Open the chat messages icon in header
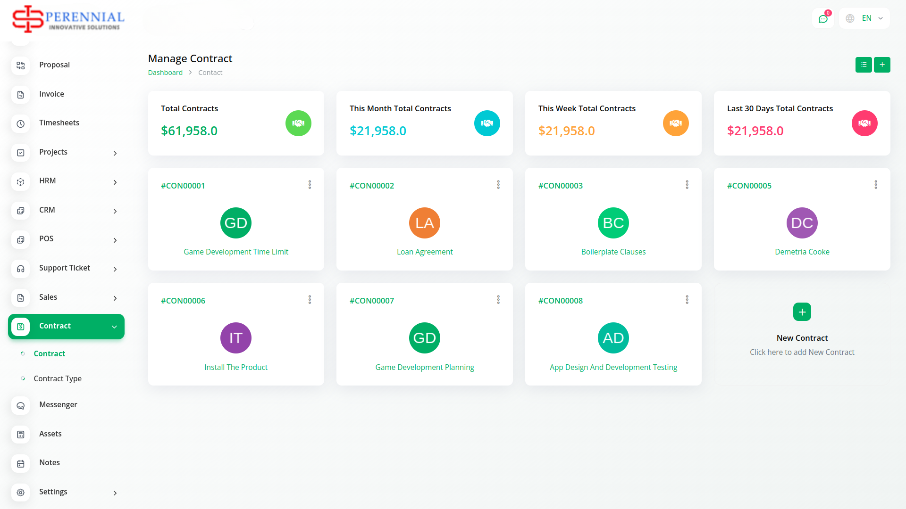This screenshot has width=906, height=509. (x=823, y=19)
